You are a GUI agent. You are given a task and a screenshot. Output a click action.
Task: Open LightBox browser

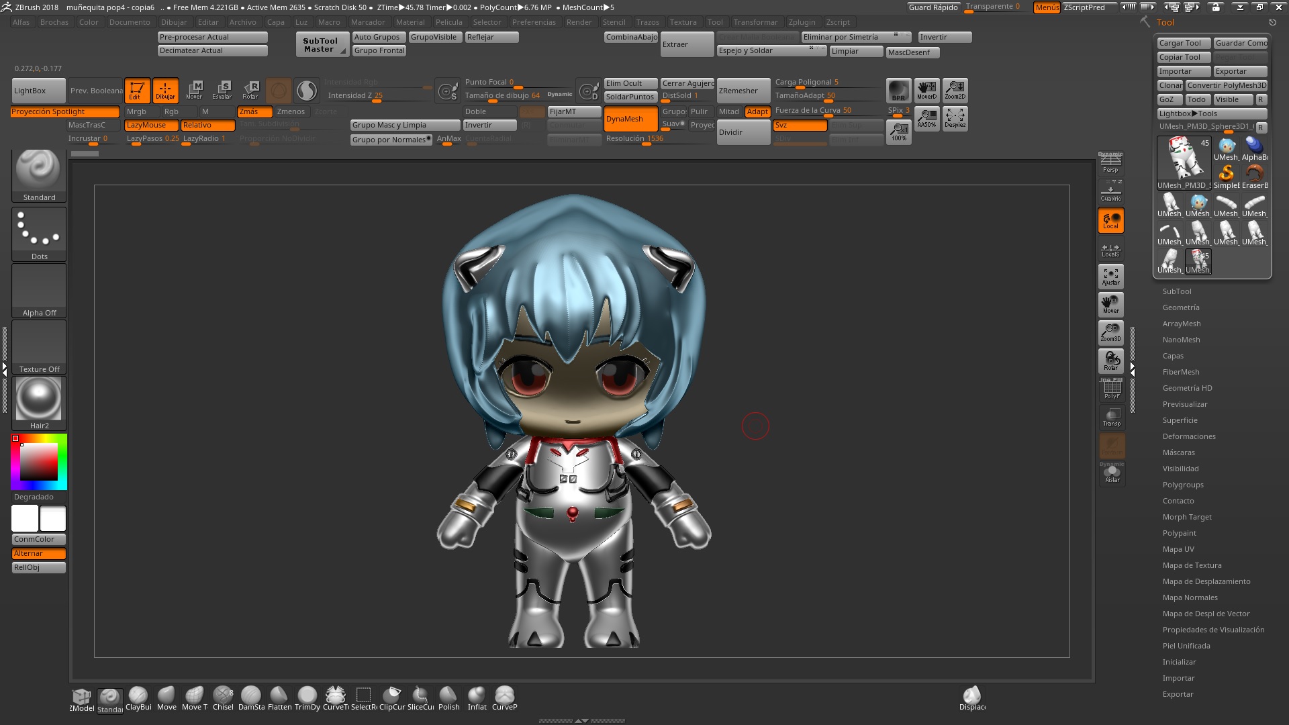pyautogui.click(x=39, y=91)
